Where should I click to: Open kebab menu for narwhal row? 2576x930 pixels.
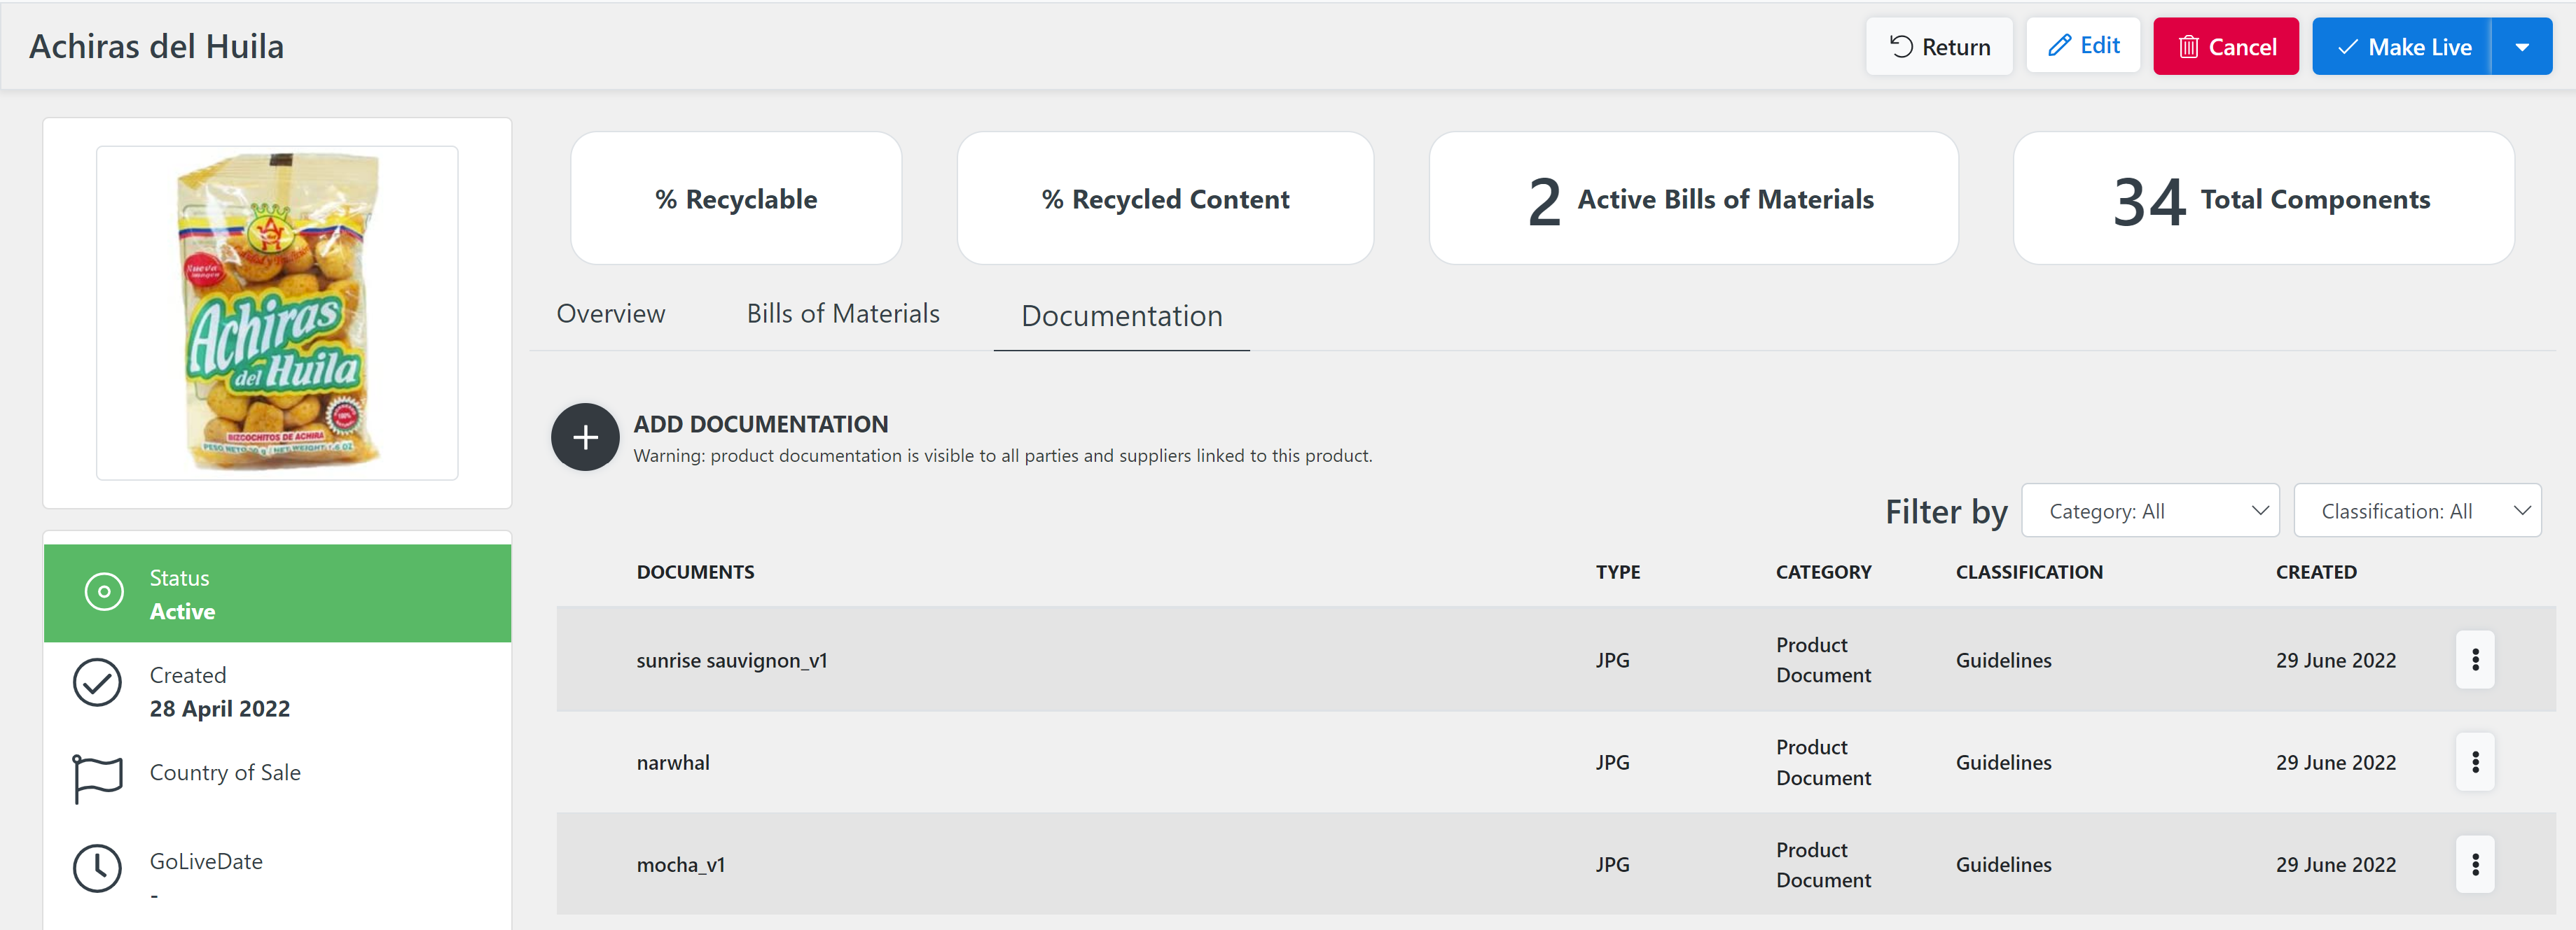[2475, 762]
